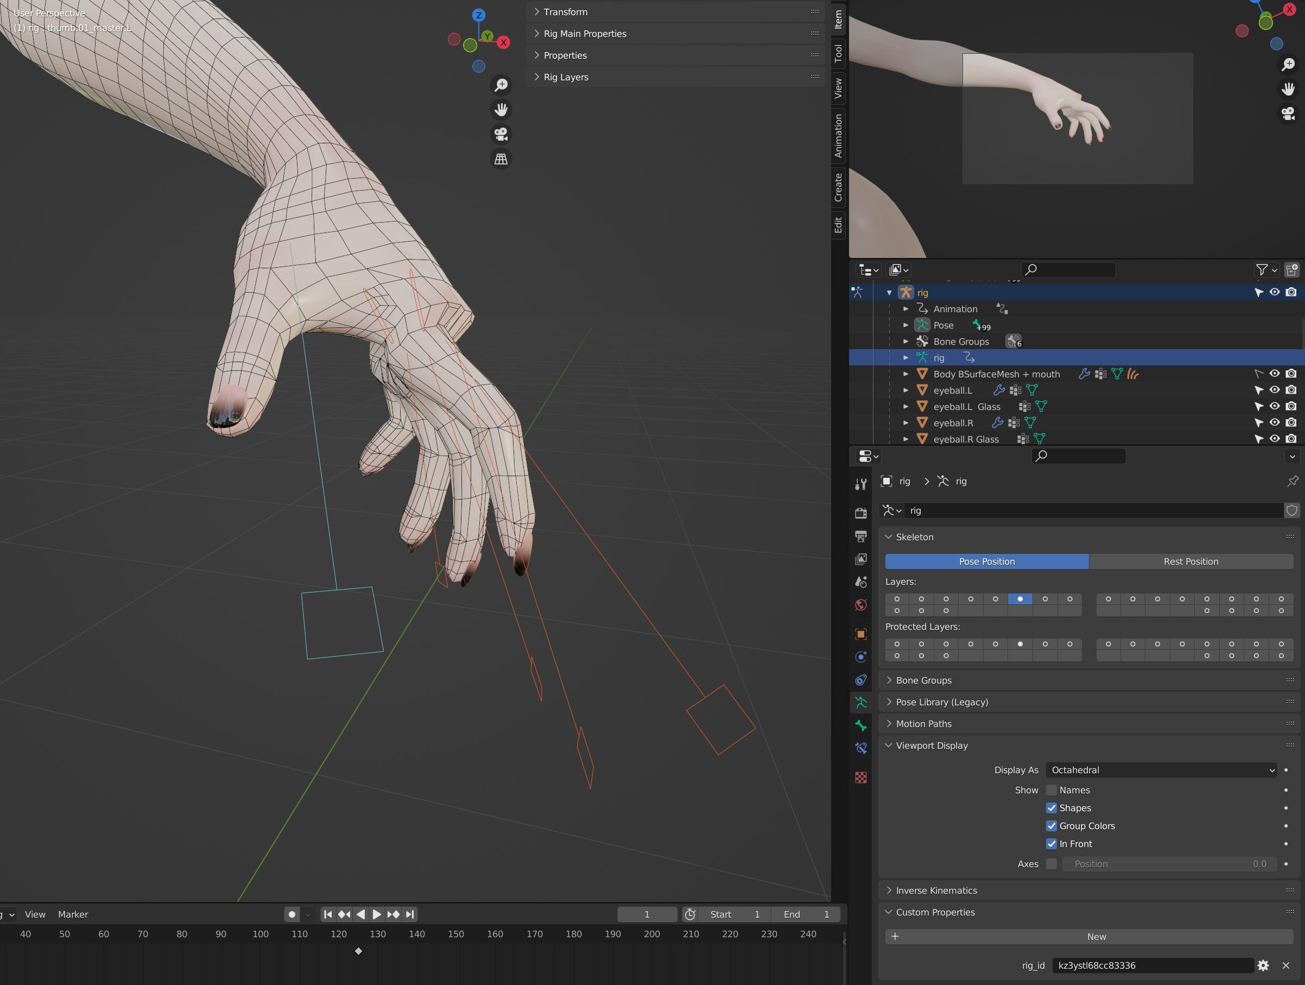Image resolution: width=1305 pixels, height=985 pixels.
Task: Click the Axes Position slider field
Action: pyautogui.click(x=1169, y=864)
